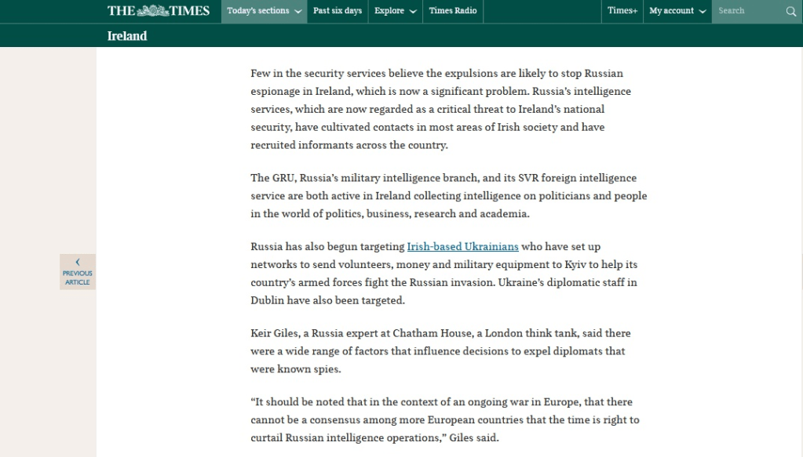Select Times+ in the top bar
803x457 pixels.
622,11
